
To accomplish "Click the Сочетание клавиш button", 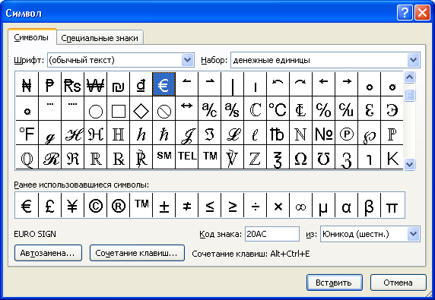I will (137, 253).
